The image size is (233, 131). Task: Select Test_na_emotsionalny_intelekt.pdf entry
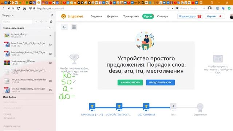(x=28, y=90)
